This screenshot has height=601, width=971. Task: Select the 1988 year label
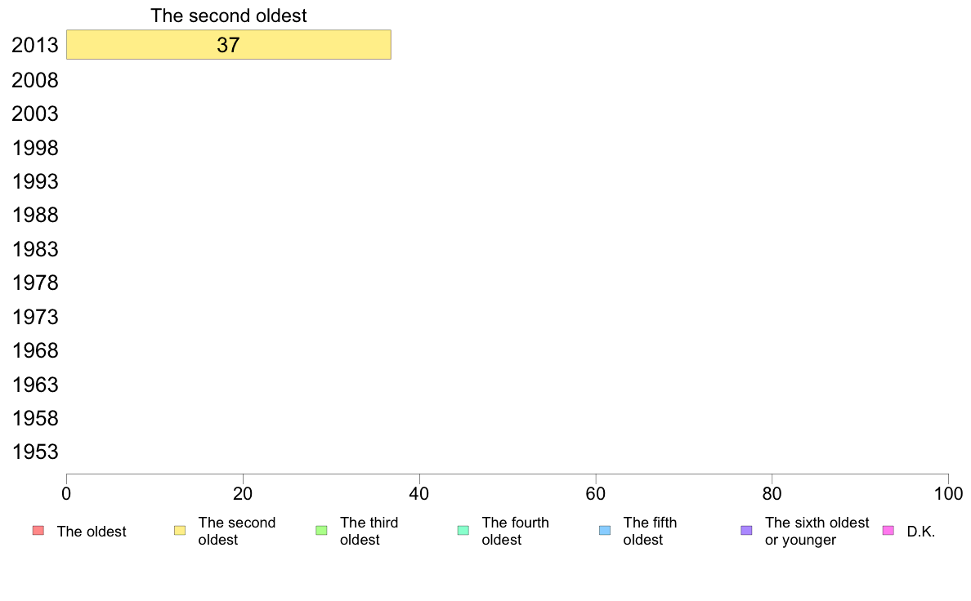(x=34, y=216)
